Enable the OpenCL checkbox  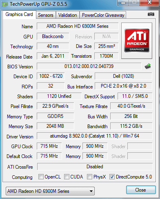[x=41, y=176]
